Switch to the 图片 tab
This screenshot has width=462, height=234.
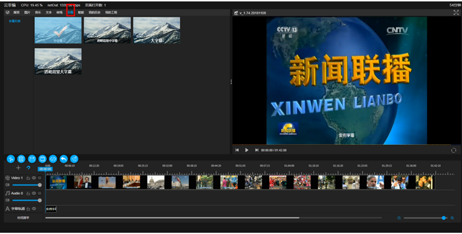(27, 12)
